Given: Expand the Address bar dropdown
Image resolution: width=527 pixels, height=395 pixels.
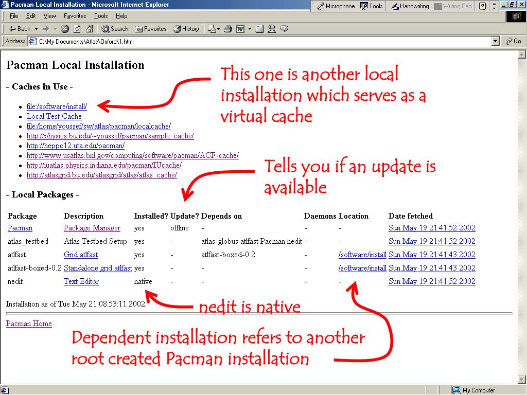Looking at the screenshot, I should click(x=495, y=41).
